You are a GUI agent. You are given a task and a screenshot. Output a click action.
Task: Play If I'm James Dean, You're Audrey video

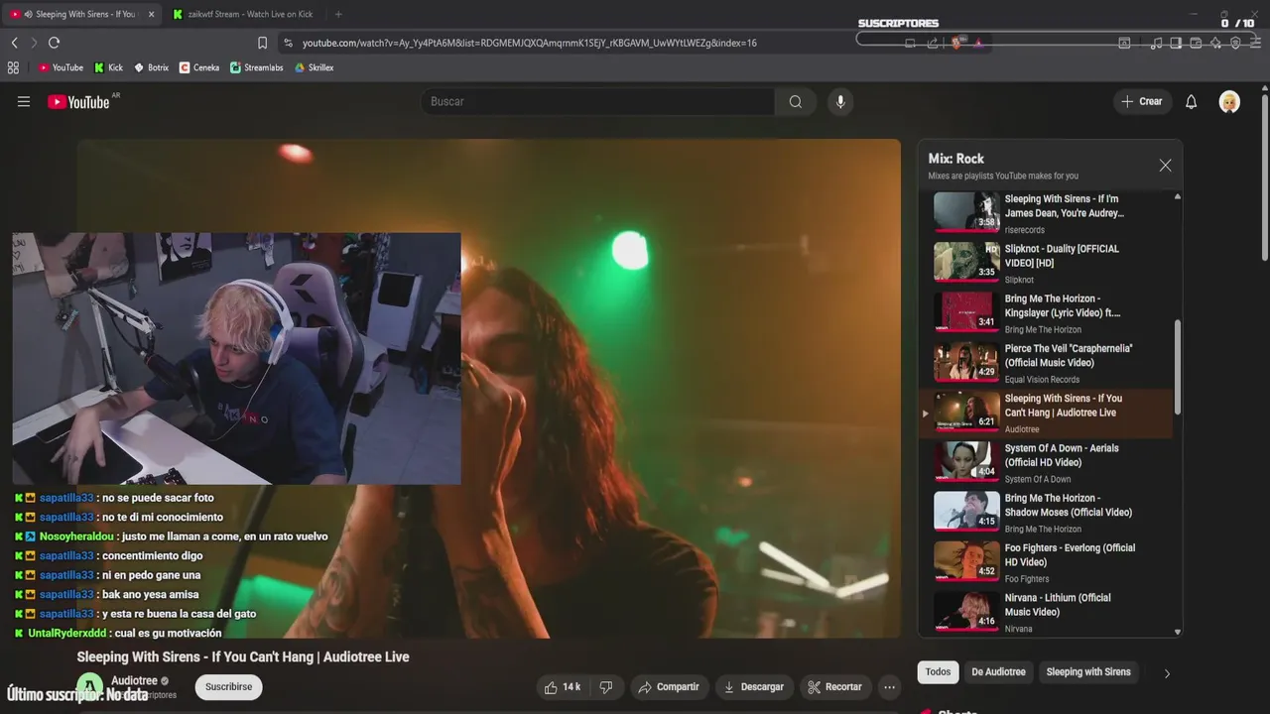coord(1047,212)
